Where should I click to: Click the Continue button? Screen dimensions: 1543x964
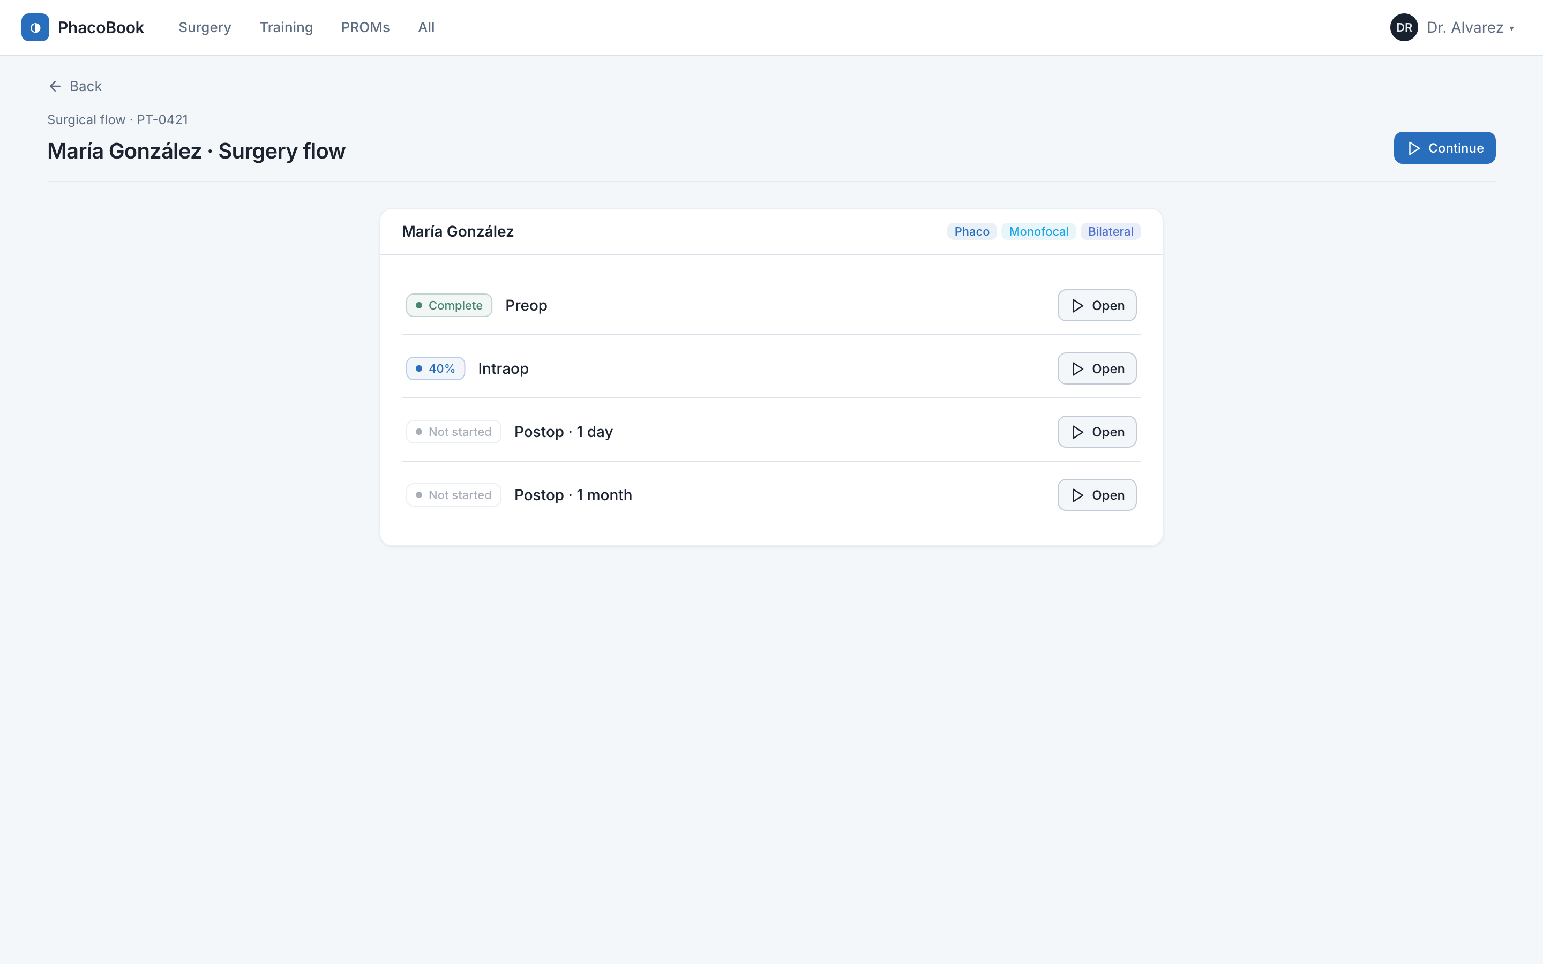[x=1444, y=148]
